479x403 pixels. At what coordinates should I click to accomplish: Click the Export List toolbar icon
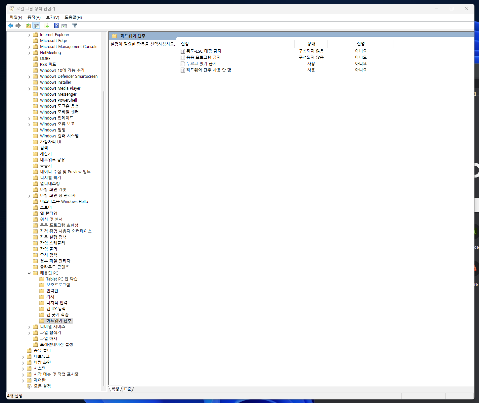tap(46, 25)
